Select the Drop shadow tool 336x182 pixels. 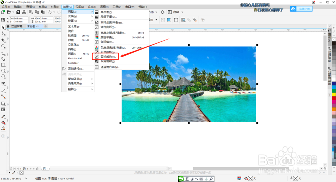(3, 104)
